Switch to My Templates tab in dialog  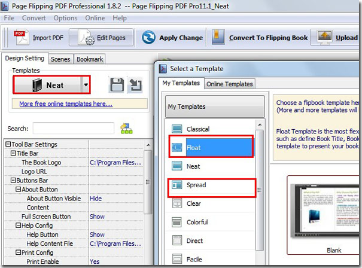coord(181,83)
